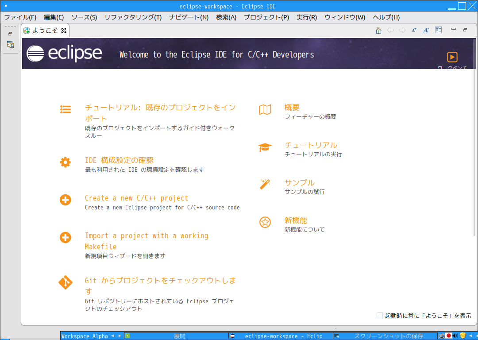Toggle 起動時に常に「ようこそ」を表示 checkbox
The height and width of the screenshot is (340, 478).
(x=380, y=315)
